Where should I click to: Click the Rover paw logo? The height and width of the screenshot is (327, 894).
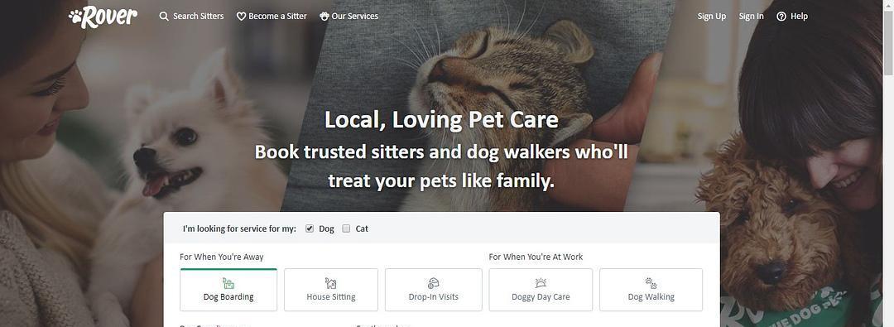coord(103,17)
